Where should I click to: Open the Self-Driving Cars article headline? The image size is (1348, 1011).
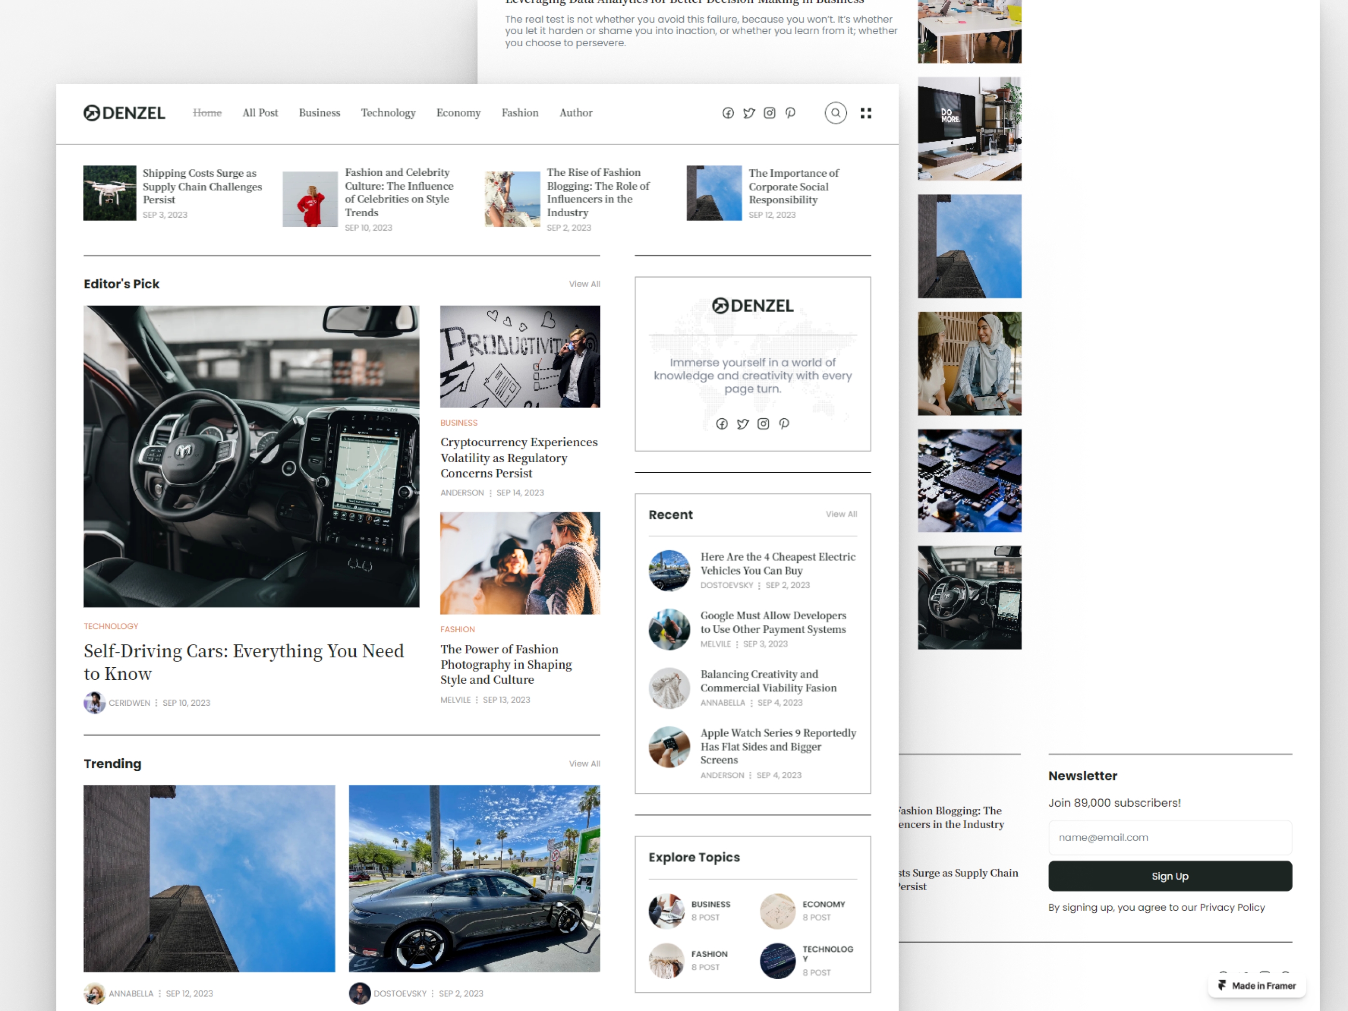point(243,662)
